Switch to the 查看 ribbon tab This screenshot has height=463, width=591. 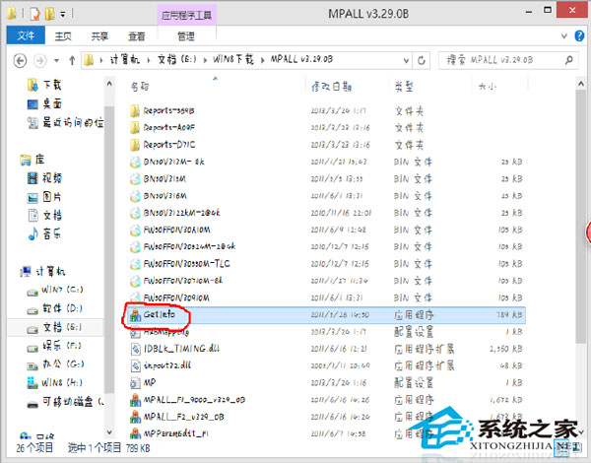point(137,36)
